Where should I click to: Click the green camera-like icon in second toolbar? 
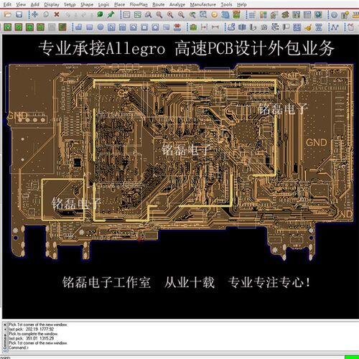[x=193, y=27]
